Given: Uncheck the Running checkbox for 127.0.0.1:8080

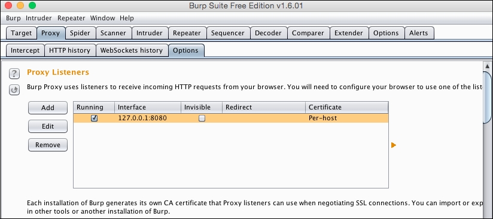Looking at the screenshot, I should pyautogui.click(x=94, y=118).
